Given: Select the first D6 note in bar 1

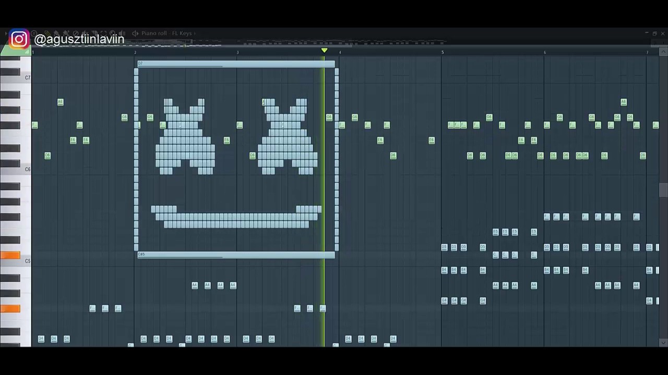Looking at the screenshot, I should click(47, 155).
